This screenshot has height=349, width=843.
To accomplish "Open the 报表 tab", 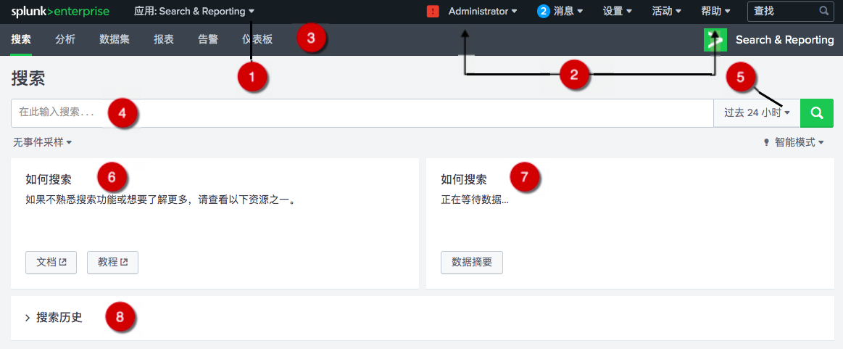I will click(x=164, y=40).
